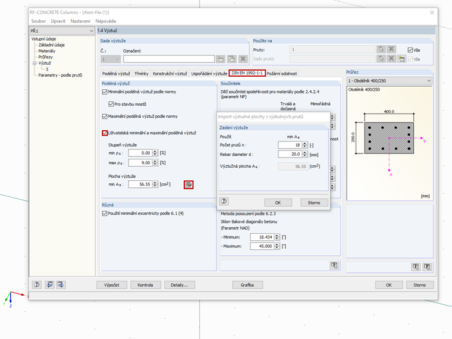Open the Soubor menu

pos(38,21)
